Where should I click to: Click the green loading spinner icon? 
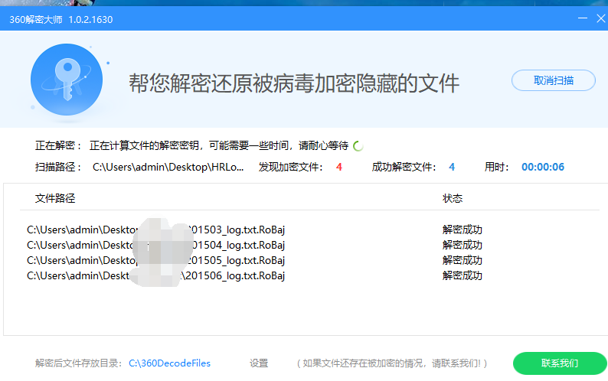358,146
